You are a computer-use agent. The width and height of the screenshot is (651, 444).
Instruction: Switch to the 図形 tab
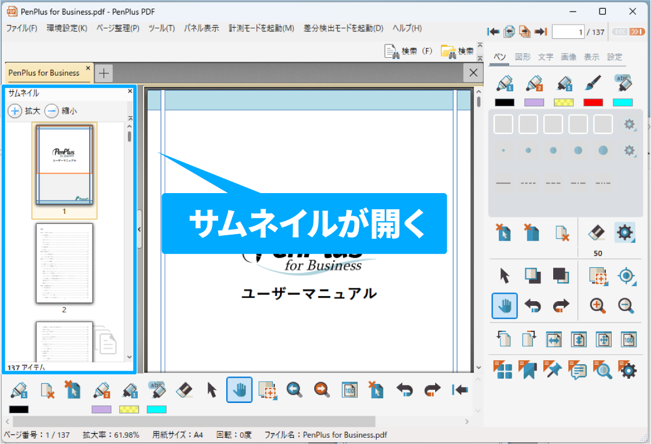(523, 57)
